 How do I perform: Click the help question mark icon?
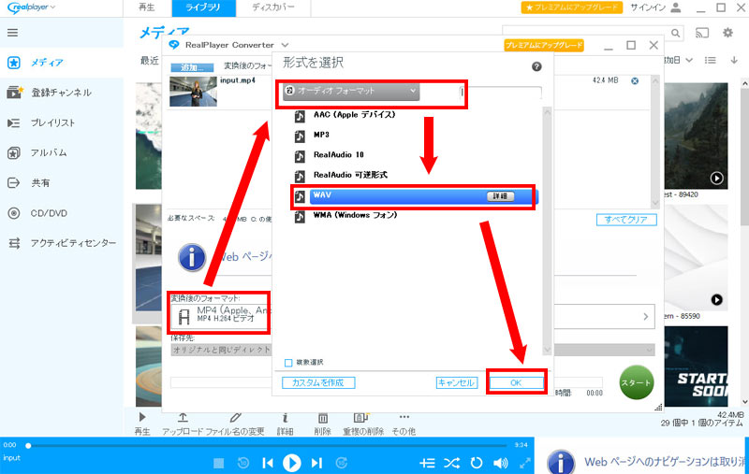pos(536,67)
